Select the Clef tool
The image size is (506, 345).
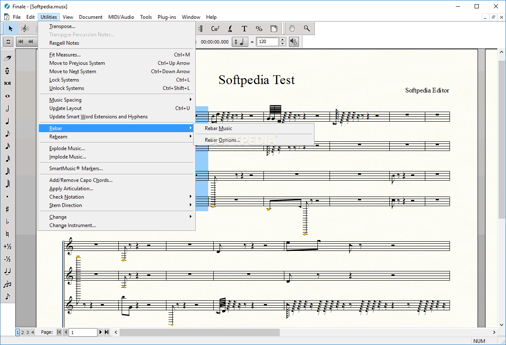click(x=24, y=28)
